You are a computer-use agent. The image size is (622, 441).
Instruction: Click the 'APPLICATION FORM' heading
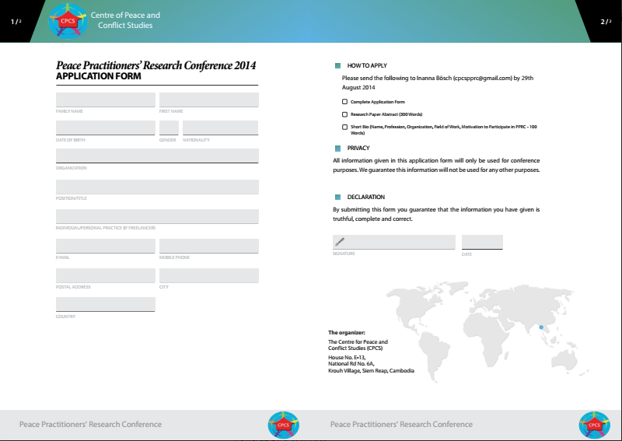[x=99, y=76]
